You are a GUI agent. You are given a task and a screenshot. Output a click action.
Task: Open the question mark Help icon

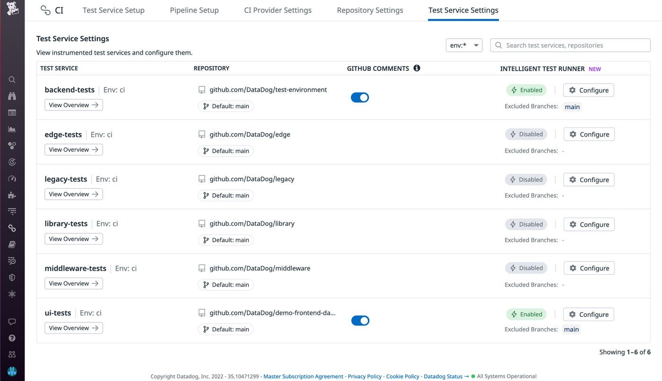(x=12, y=338)
